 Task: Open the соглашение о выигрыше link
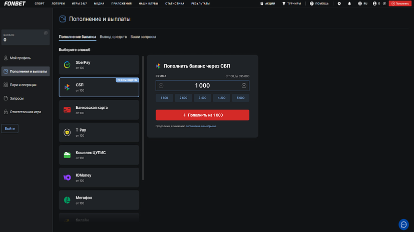(x=201, y=126)
